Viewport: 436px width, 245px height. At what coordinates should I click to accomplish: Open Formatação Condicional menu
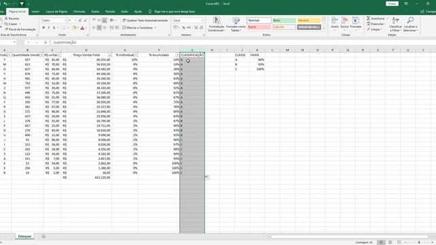pyautogui.click(x=217, y=24)
